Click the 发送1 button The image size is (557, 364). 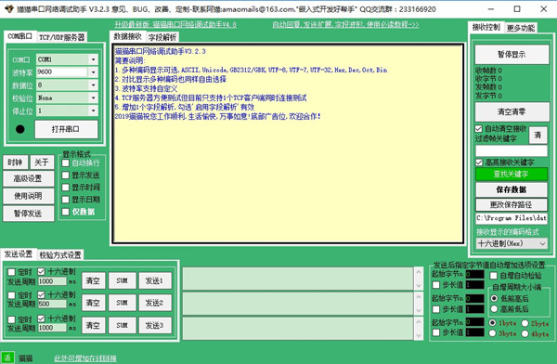point(154,280)
